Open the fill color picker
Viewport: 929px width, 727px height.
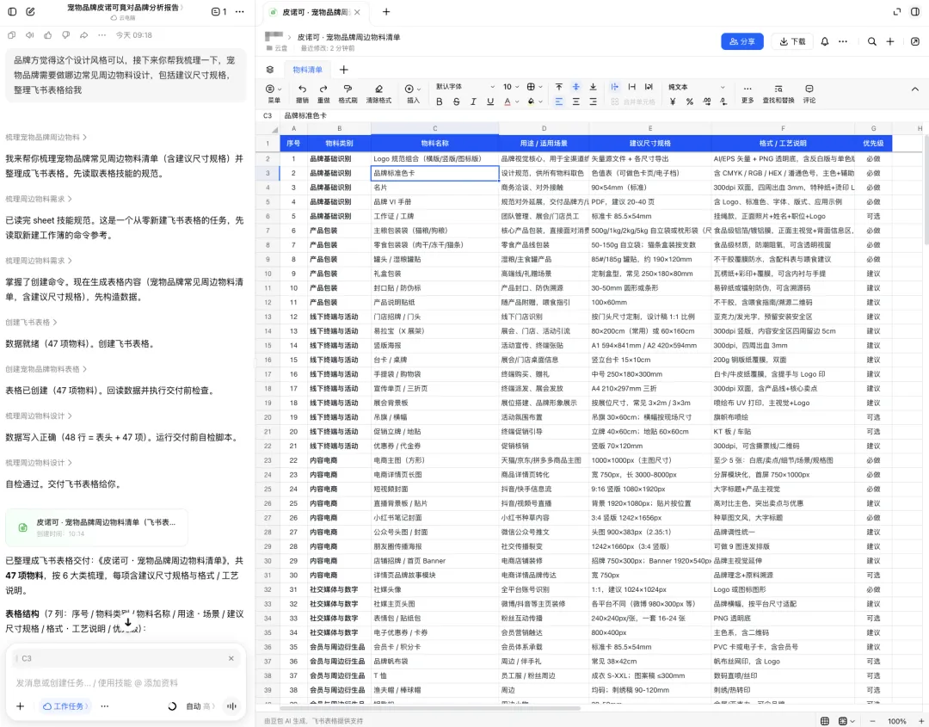pyautogui.click(x=534, y=102)
